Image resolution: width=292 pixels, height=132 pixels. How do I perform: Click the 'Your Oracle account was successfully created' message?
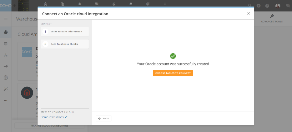pyautogui.click(x=173, y=64)
